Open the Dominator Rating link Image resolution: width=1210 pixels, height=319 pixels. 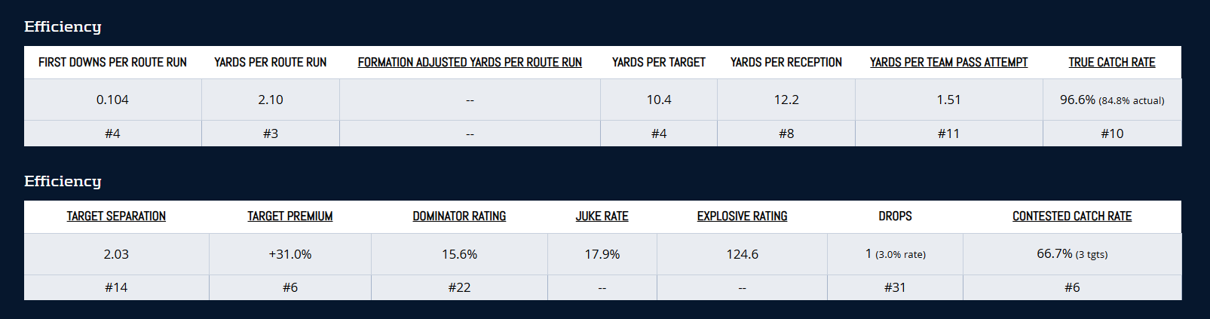(x=459, y=216)
